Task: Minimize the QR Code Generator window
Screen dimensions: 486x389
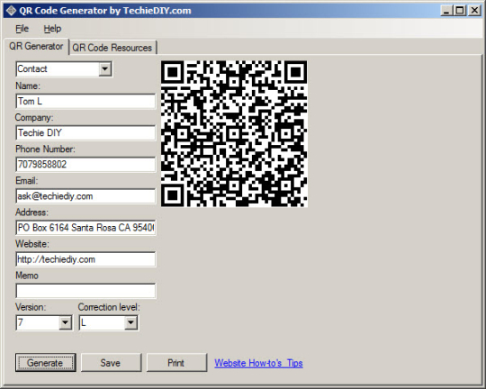Action: pos(446,11)
